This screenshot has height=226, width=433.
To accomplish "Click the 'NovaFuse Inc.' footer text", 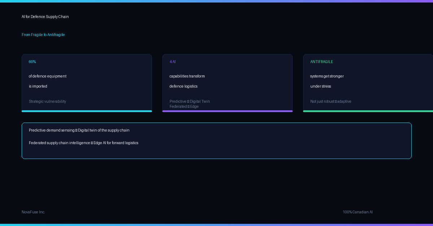I will click(x=33, y=212).
